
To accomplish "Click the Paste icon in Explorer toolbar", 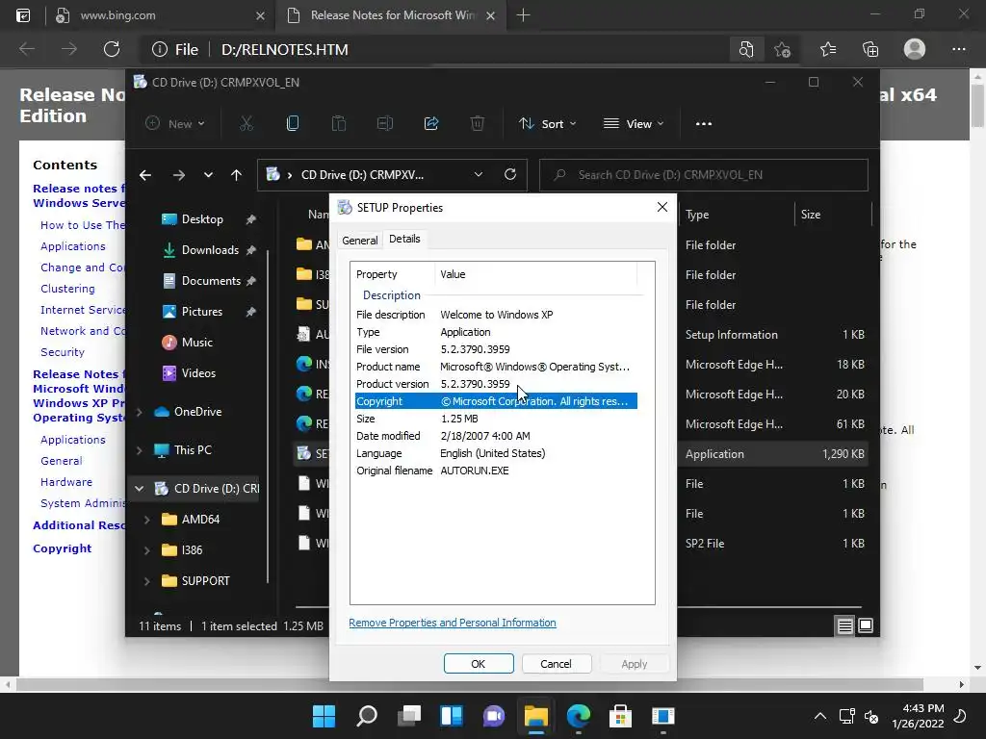I will click(x=338, y=124).
